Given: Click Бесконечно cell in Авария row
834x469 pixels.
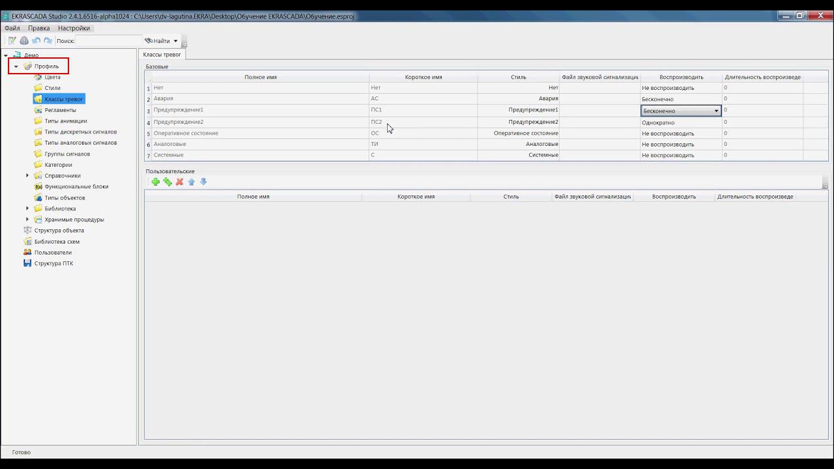Looking at the screenshot, I should [x=681, y=99].
